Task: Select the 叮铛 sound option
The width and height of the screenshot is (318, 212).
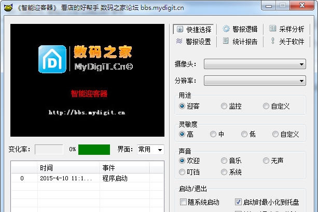Action: click(x=189, y=172)
